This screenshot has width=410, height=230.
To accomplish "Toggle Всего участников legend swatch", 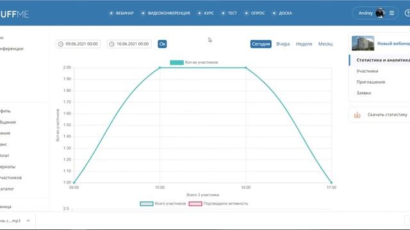I will click(147, 204).
